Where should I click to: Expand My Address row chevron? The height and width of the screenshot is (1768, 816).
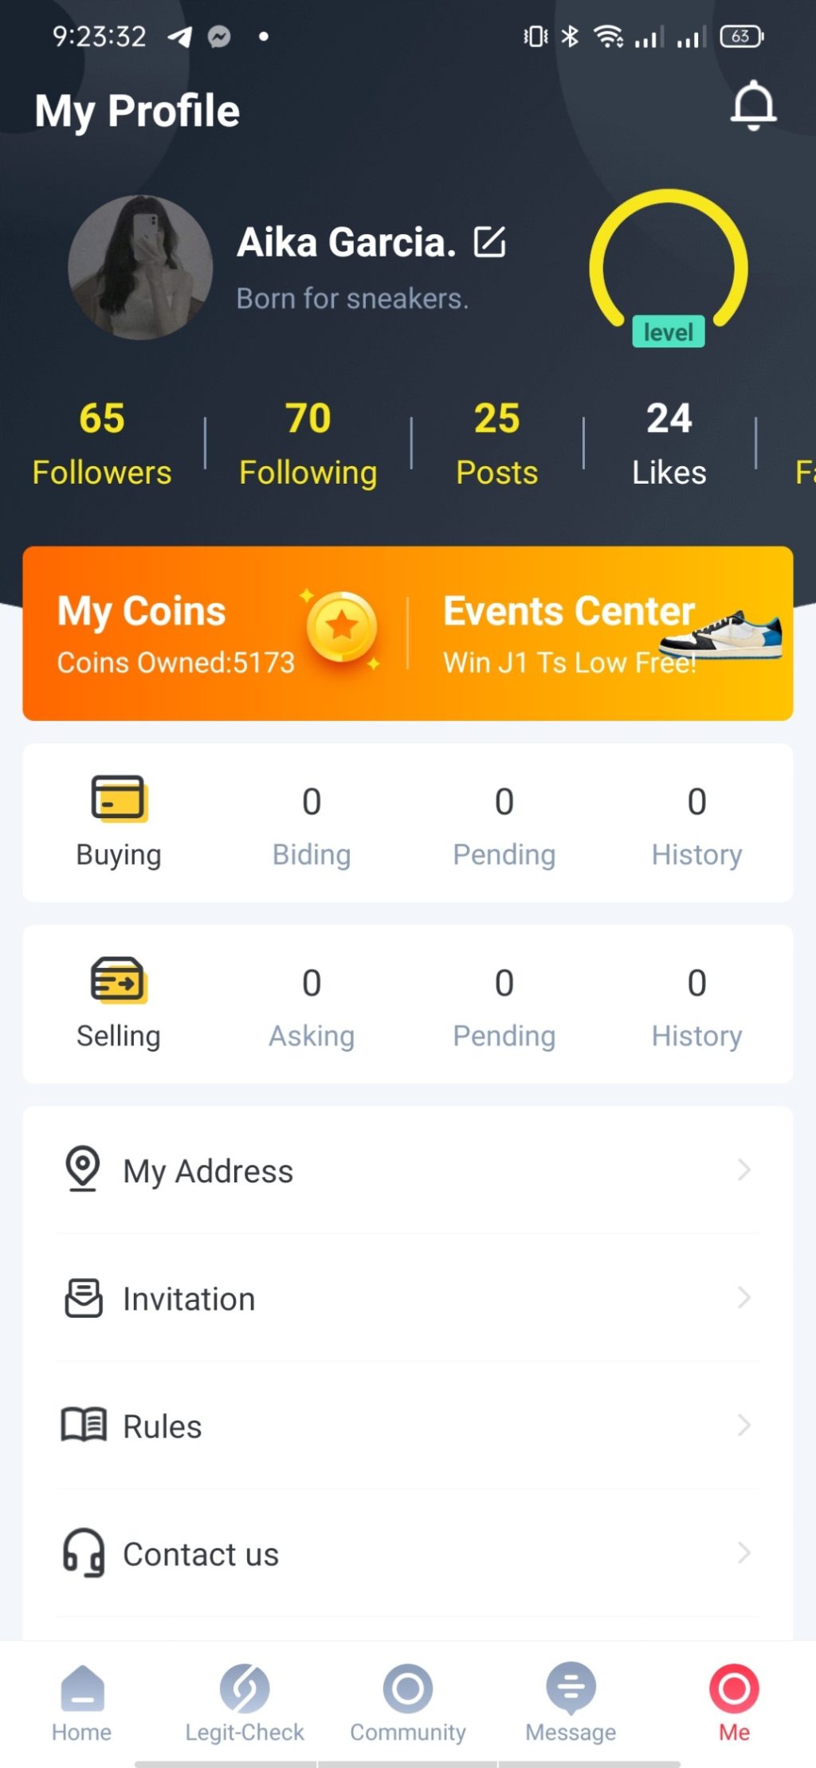[x=743, y=1170]
